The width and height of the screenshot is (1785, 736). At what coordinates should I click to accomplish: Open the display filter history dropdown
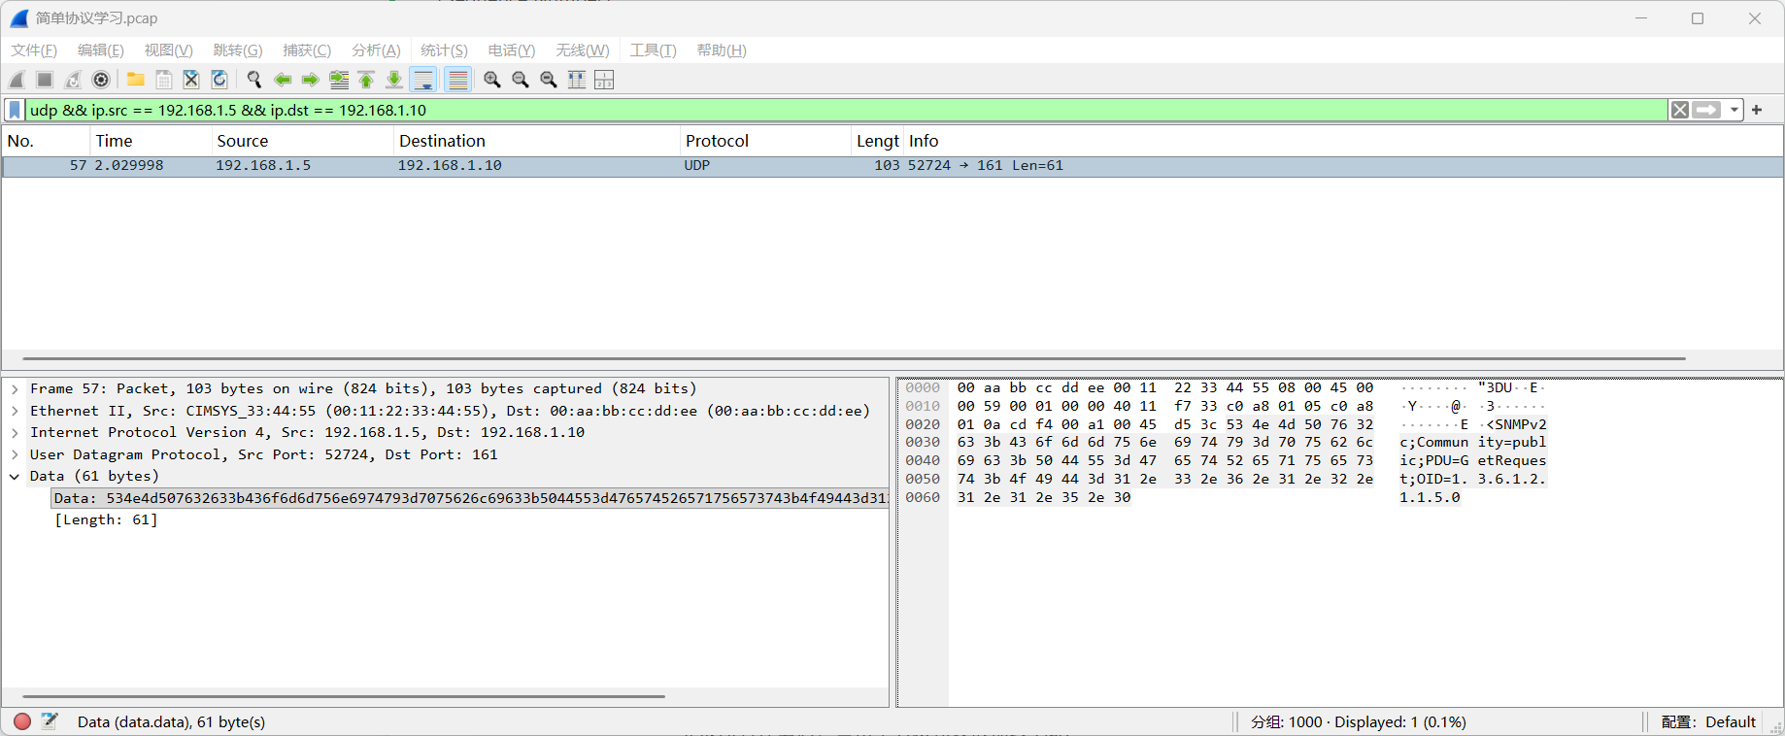point(1734,110)
